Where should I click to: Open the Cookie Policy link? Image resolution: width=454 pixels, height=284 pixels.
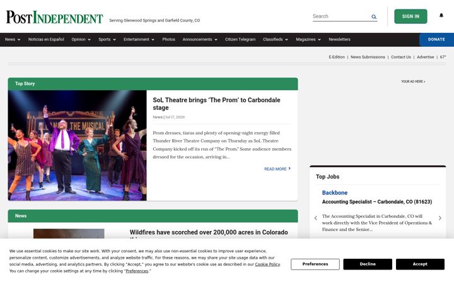click(267, 264)
